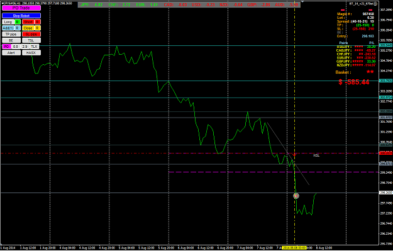
Task: Click the EUR strength value 1.61
Action: tap(153, 5)
